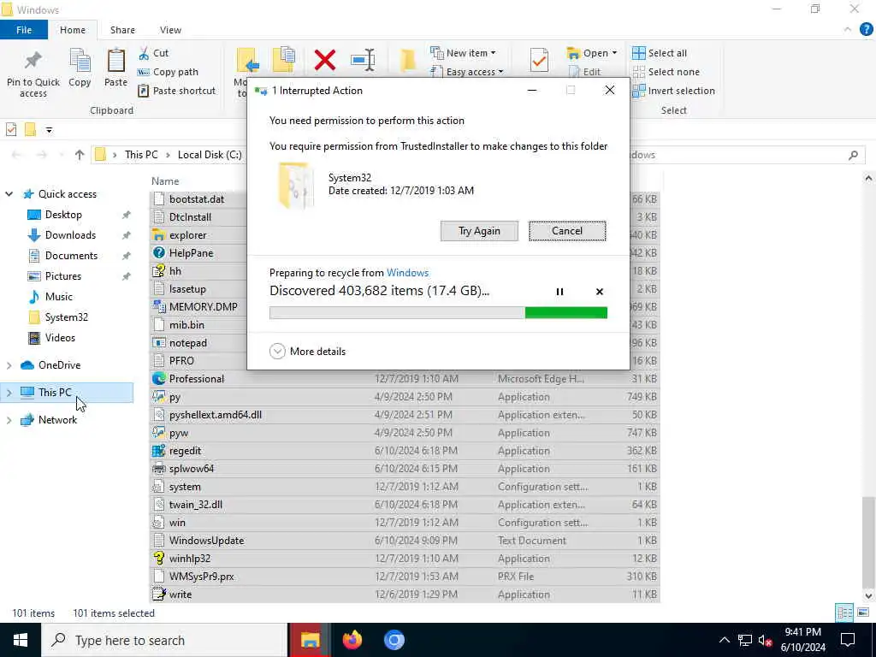Click the Windows link in dialog
The image size is (876, 657).
(408, 273)
